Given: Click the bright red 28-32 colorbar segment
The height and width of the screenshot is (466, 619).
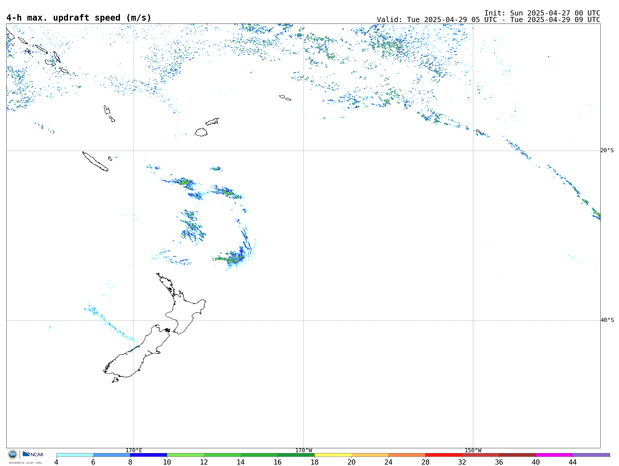Looking at the screenshot, I should pyautogui.click(x=444, y=455).
